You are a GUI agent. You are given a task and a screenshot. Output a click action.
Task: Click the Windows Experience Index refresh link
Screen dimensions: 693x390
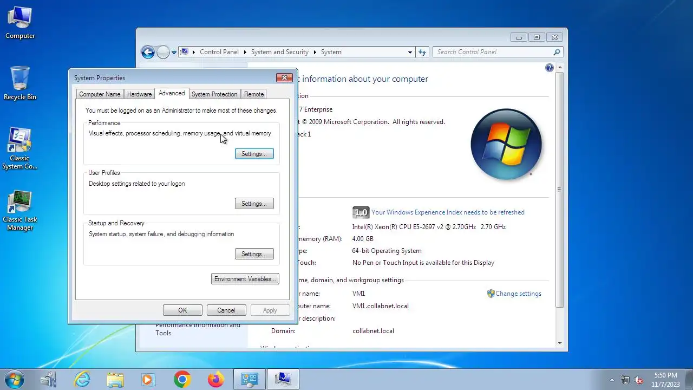point(448,212)
